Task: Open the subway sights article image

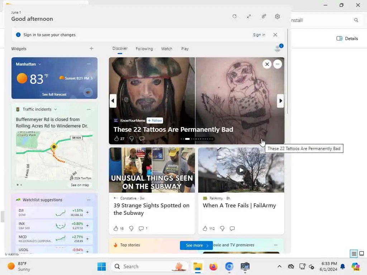Action: click(x=152, y=170)
